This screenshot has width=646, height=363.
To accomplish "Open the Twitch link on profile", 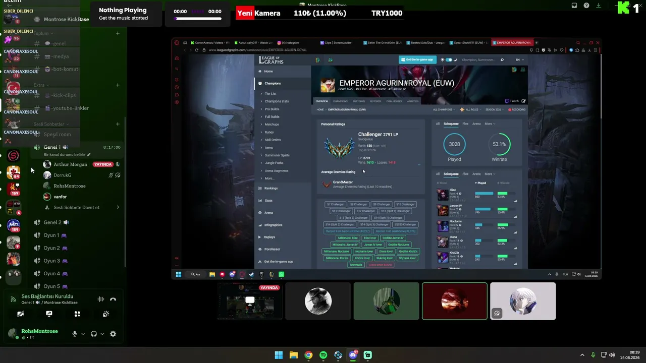I will (512, 101).
